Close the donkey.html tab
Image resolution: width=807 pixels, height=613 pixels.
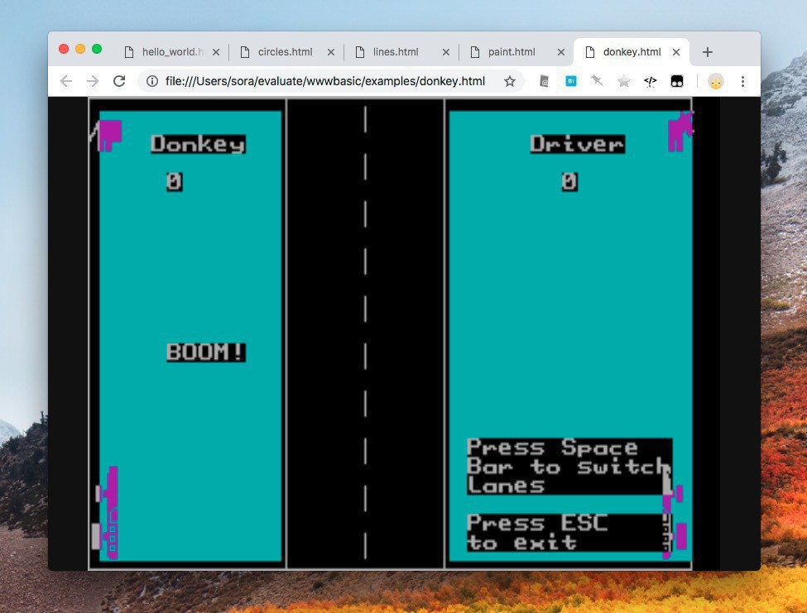pos(676,52)
